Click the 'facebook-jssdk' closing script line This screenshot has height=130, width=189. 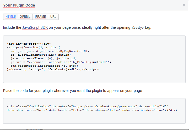(53, 69)
